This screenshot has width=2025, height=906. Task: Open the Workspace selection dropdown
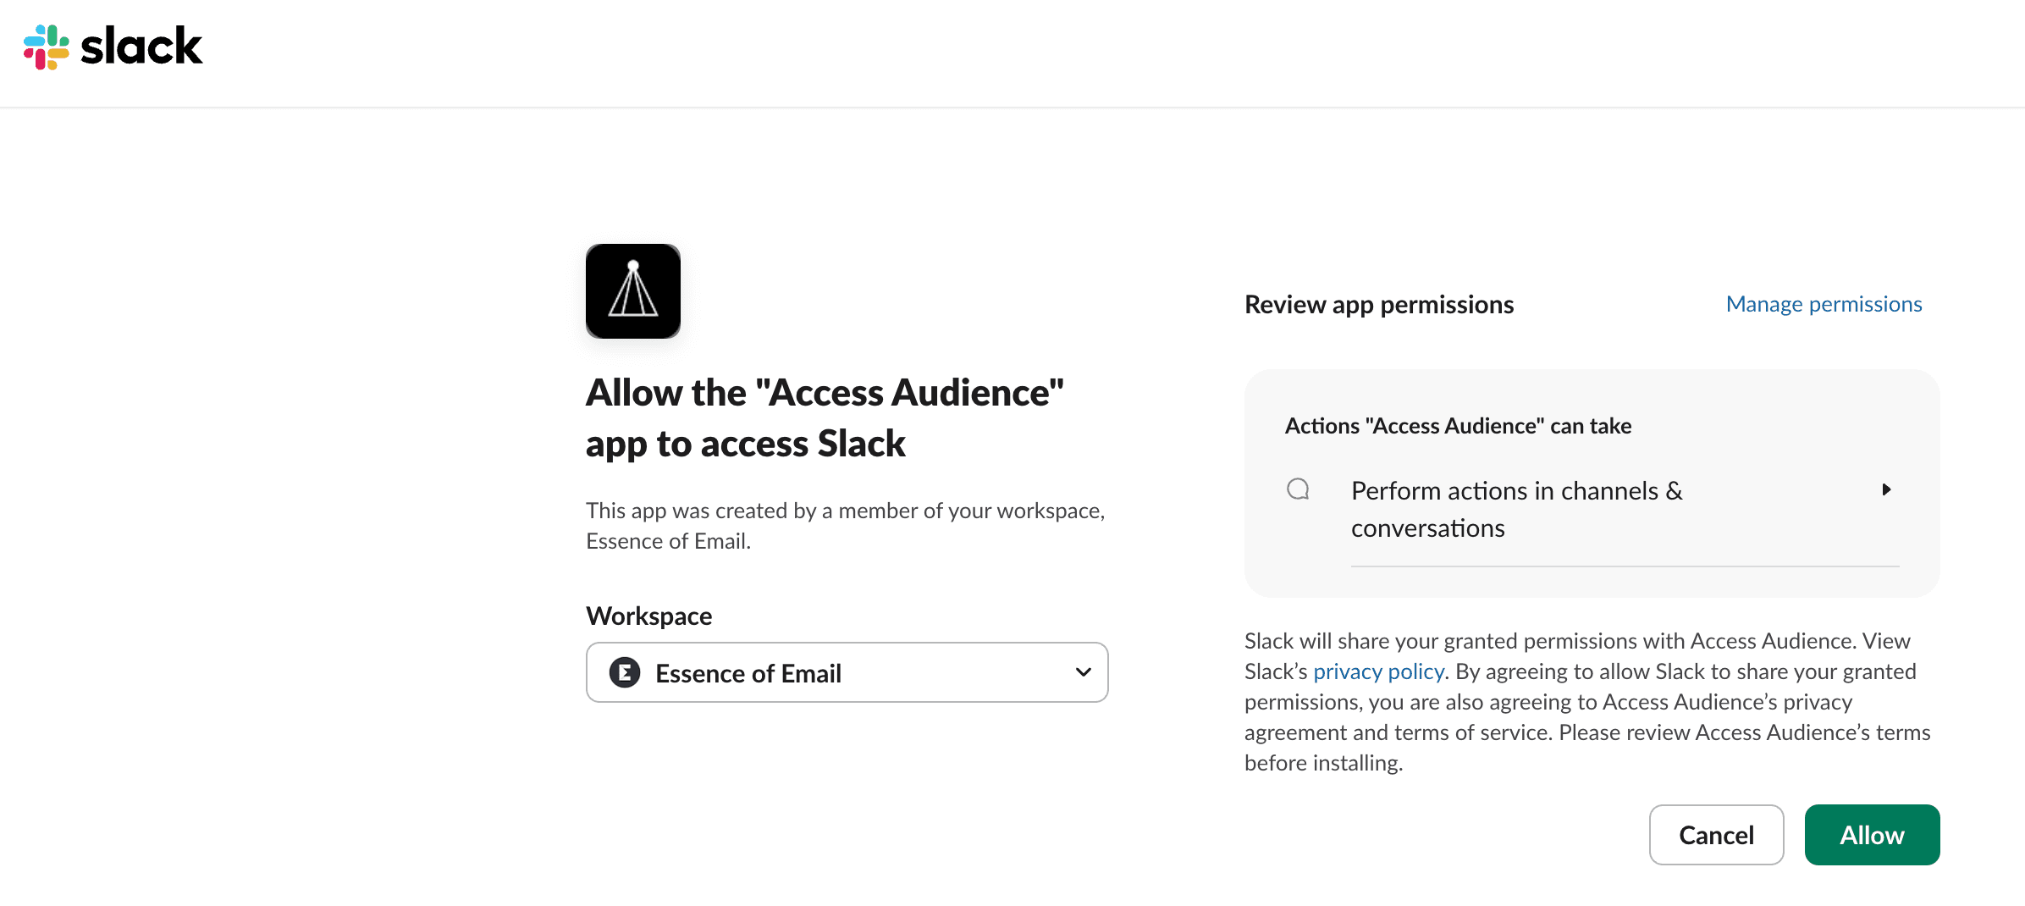[x=847, y=672]
